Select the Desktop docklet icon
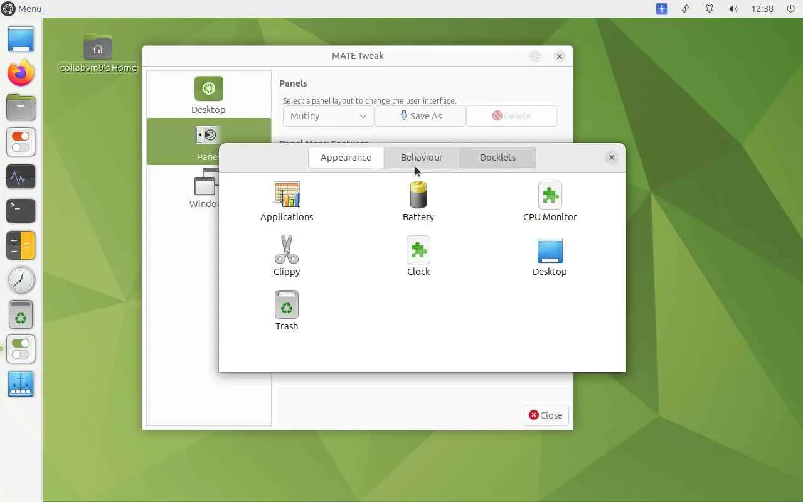Image resolution: width=803 pixels, height=502 pixels. tap(550, 250)
